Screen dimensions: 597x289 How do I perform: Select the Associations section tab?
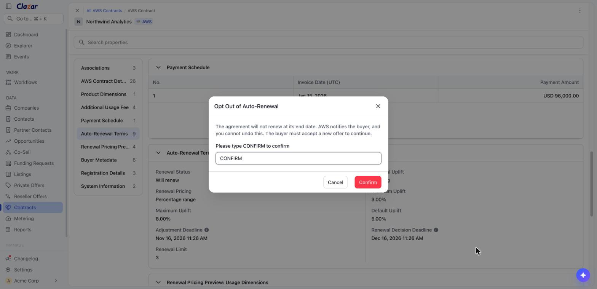pyautogui.click(x=108, y=68)
